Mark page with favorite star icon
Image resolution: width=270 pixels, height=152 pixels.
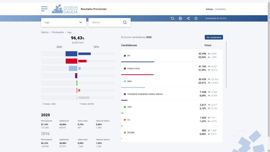196,18
